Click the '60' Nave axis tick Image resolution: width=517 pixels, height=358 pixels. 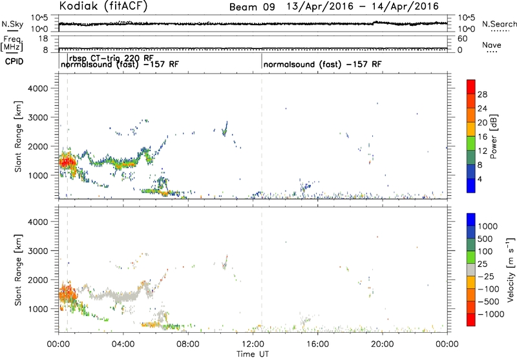click(462, 39)
